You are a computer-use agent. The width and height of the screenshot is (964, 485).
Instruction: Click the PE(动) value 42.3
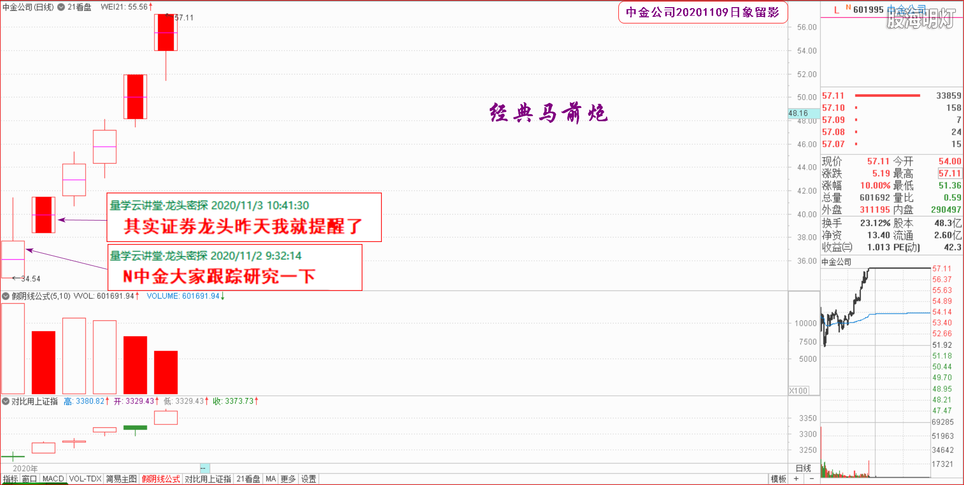tap(952, 247)
